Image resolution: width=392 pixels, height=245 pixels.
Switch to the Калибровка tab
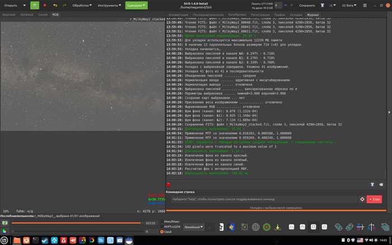click(237, 15)
